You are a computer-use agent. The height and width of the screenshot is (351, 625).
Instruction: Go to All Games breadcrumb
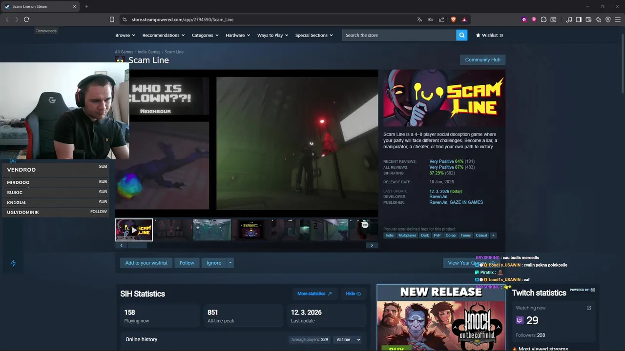pyautogui.click(x=124, y=52)
